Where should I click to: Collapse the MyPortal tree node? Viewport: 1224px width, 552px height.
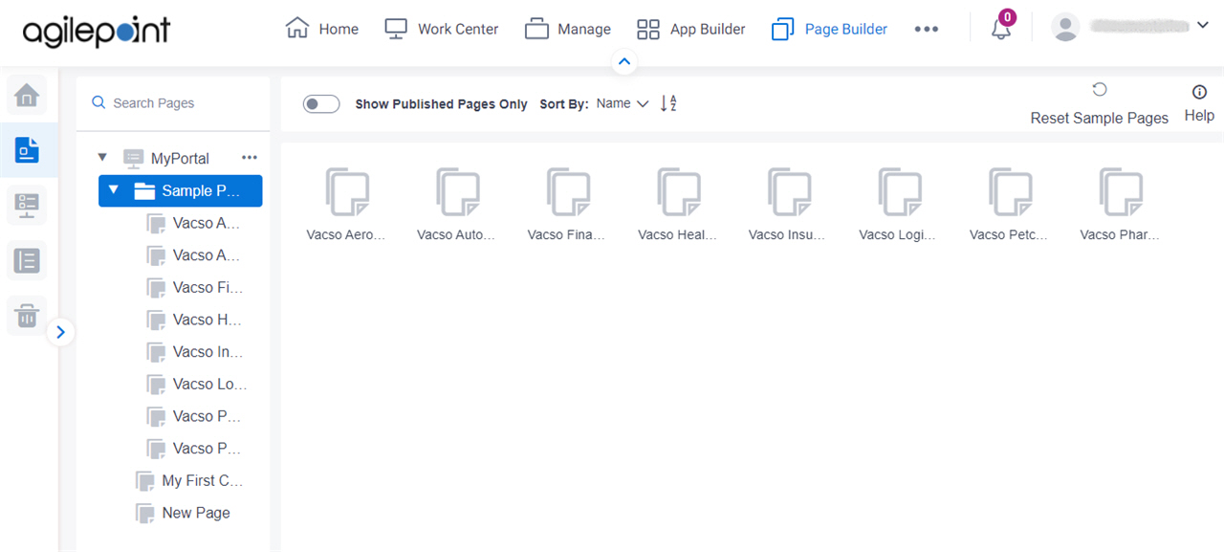(102, 157)
